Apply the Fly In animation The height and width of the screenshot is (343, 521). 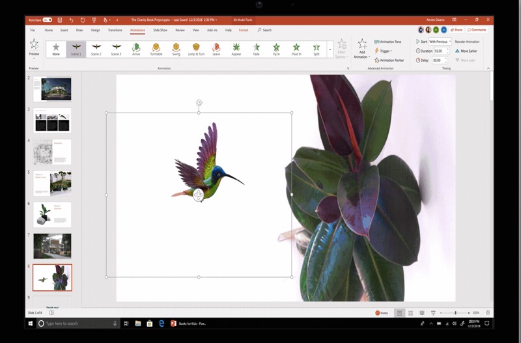click(277, 49)
